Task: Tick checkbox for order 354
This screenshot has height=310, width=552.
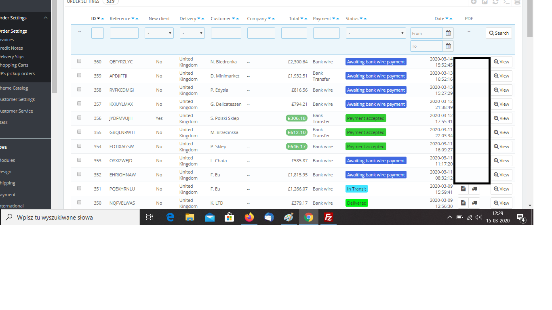Action: pyautogui.click(x=79, y=146)
